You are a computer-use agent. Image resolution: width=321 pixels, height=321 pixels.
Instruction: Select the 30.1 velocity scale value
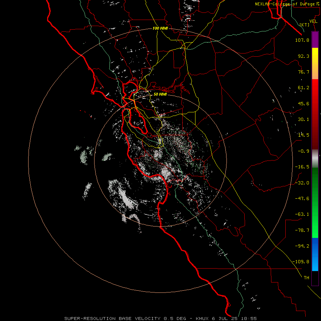[x=304, y=119]
